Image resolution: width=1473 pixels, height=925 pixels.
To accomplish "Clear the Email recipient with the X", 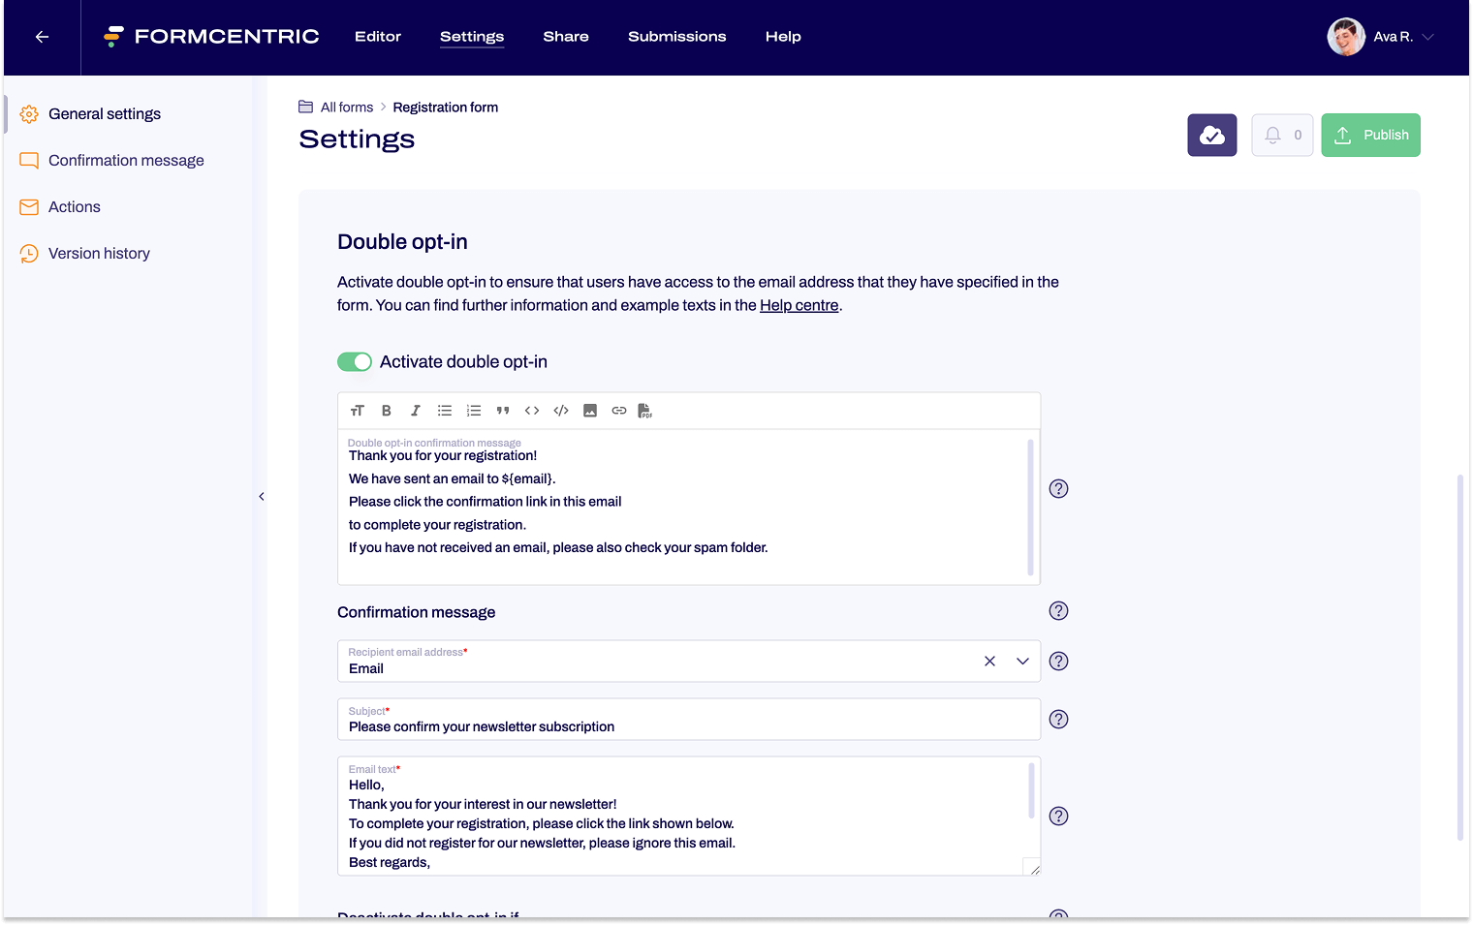I will click(989, 661).
